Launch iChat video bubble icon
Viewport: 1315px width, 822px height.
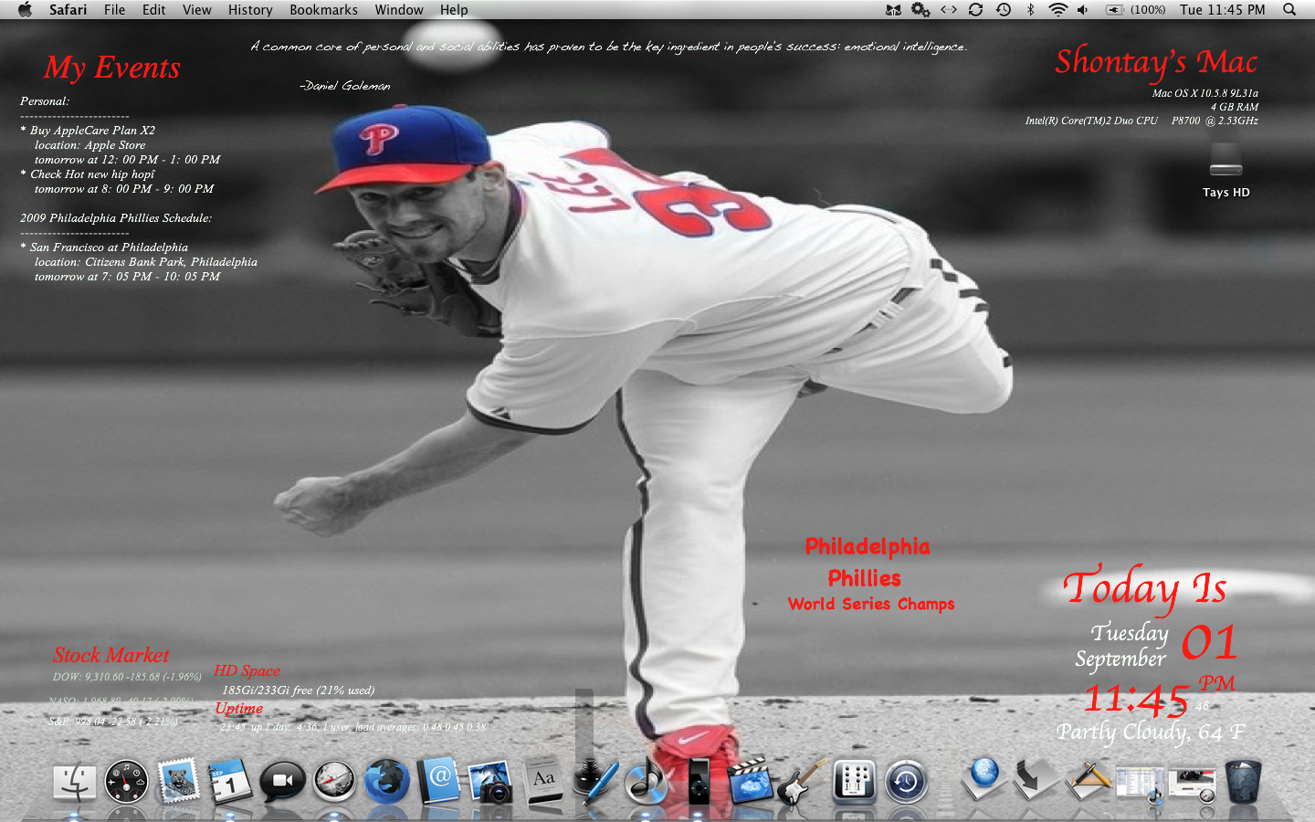(x=282, y=783)
